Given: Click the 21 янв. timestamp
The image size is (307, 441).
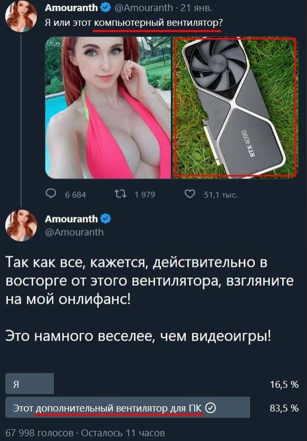Looking at the screenshot, I should click(x=196, y=8).
